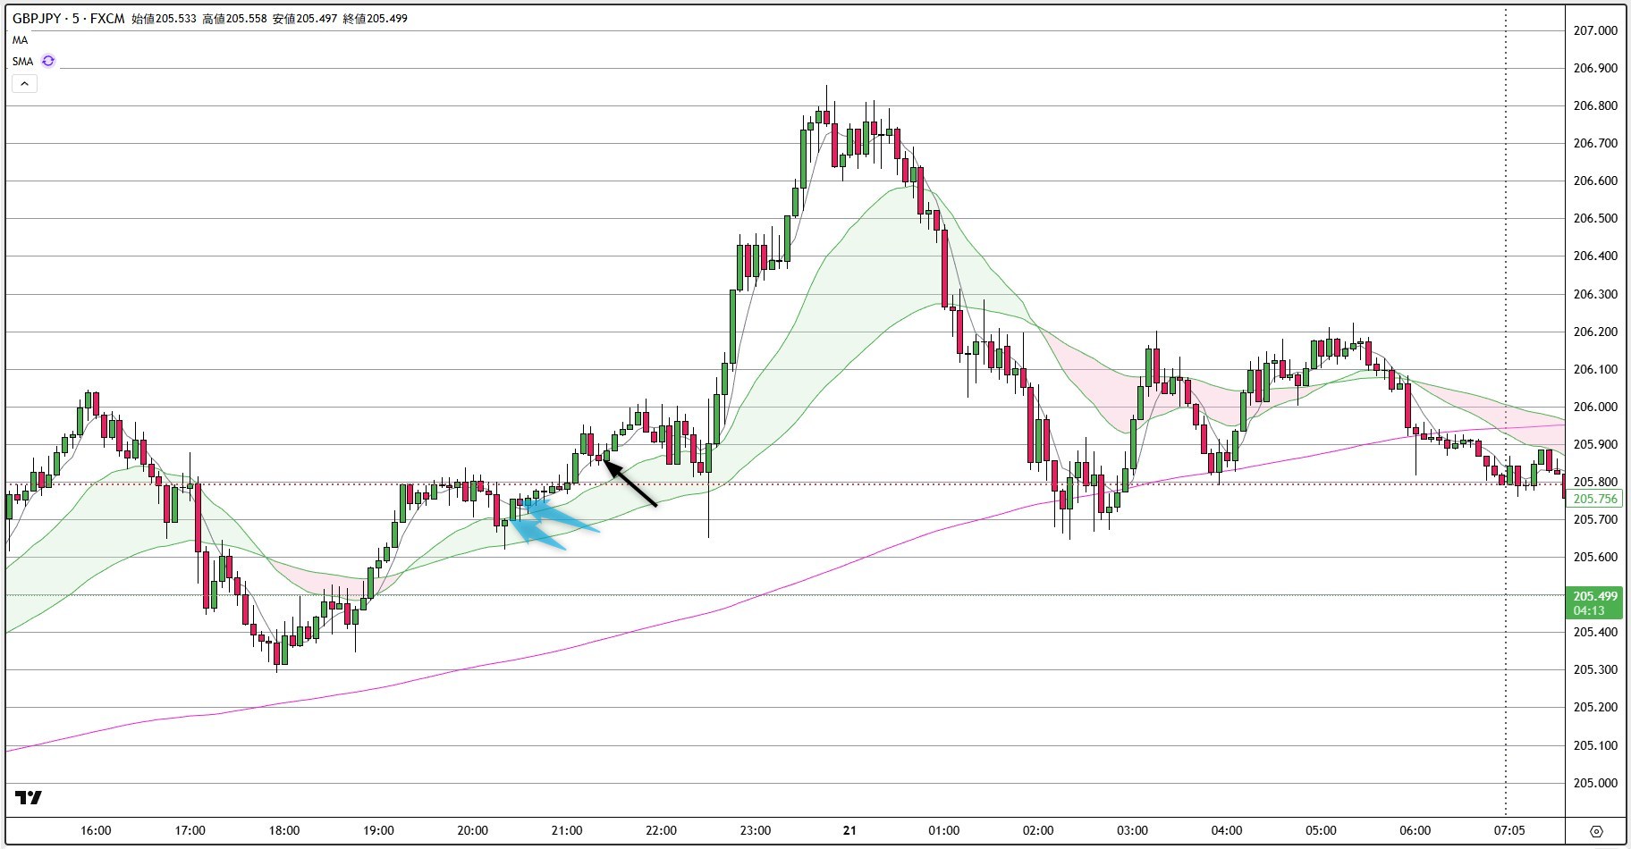The height and width of the screenshot is (849, 1631).
Task: Click the 23:00 time axis label
Action: (755, 830)
